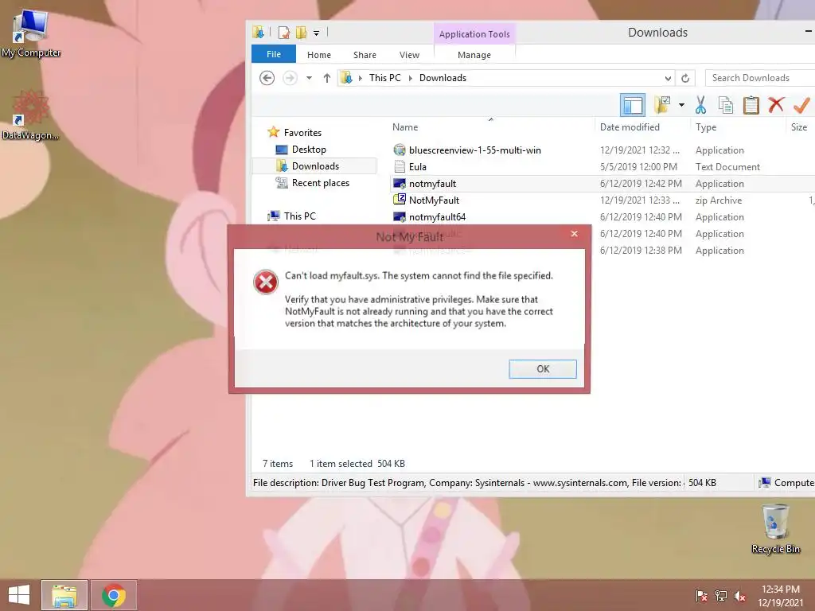Select the NotMyFault zip archive
The height and width of the screenshot is (611, 815).
tap(434, 200)
